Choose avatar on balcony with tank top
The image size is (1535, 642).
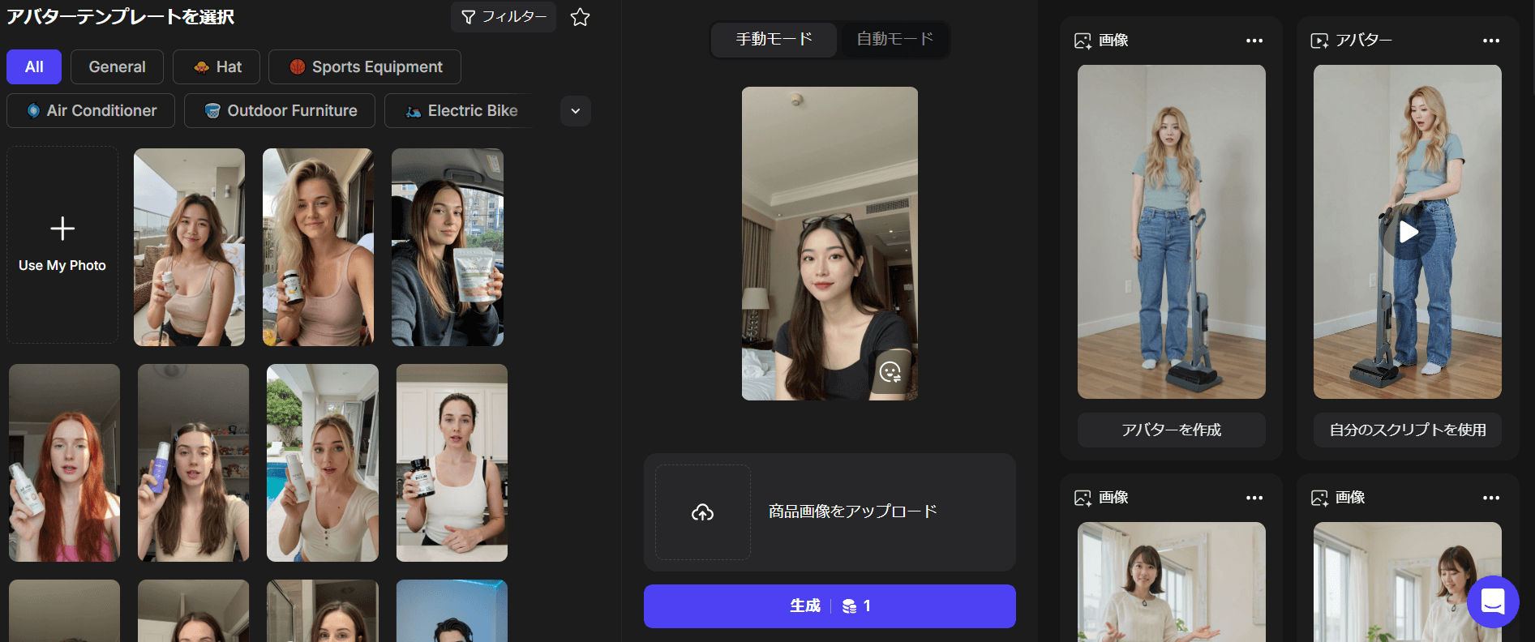pos(189,247)
